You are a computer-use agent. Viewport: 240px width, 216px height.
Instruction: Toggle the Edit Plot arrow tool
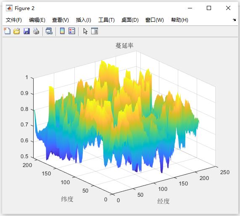(x=85, y=31)
